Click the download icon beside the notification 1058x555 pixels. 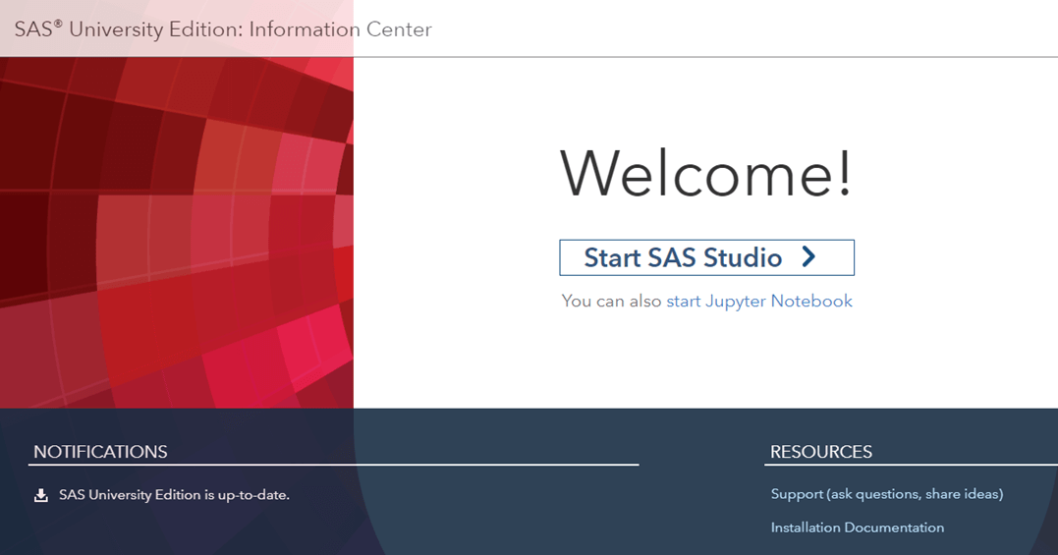click(41, 495)
